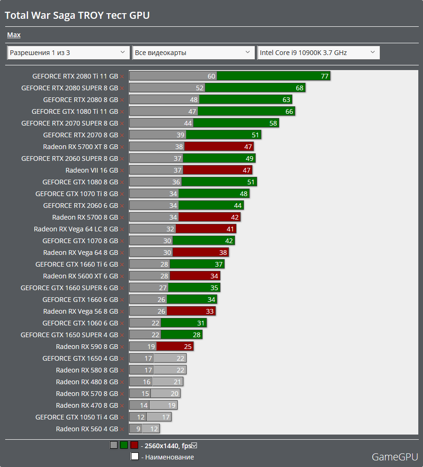Remove GEFORCE GTX 1660 Ti 6 GB via the X

click(122, 265)
